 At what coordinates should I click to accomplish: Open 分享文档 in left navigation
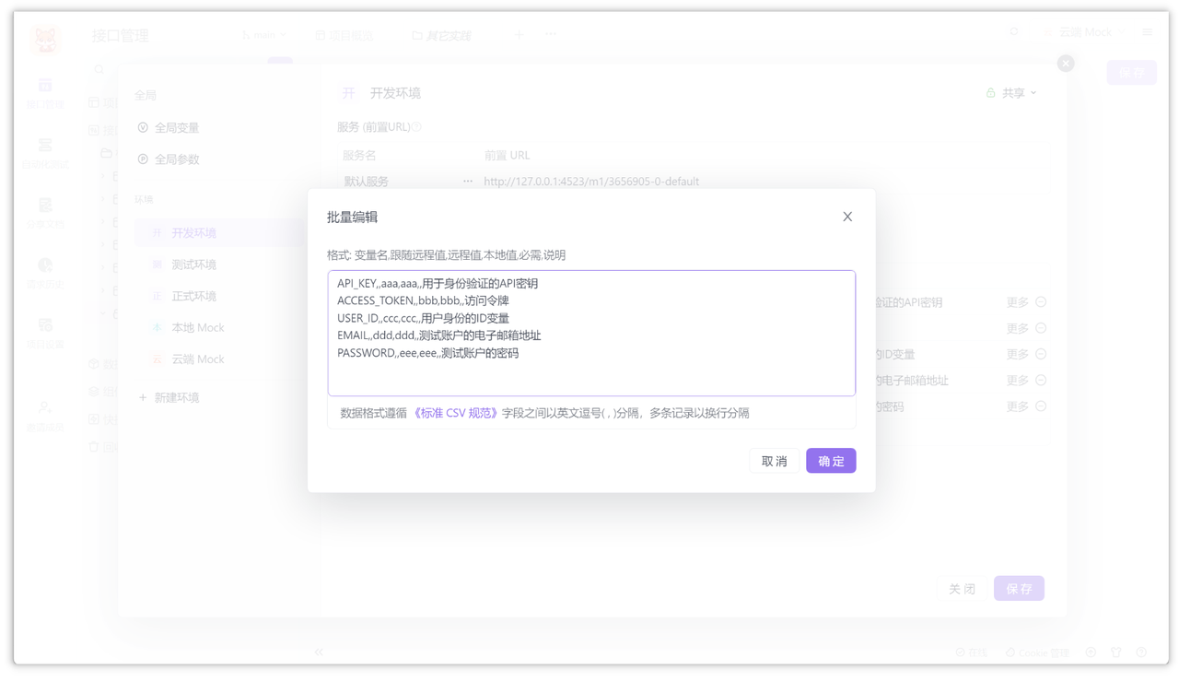45,213
